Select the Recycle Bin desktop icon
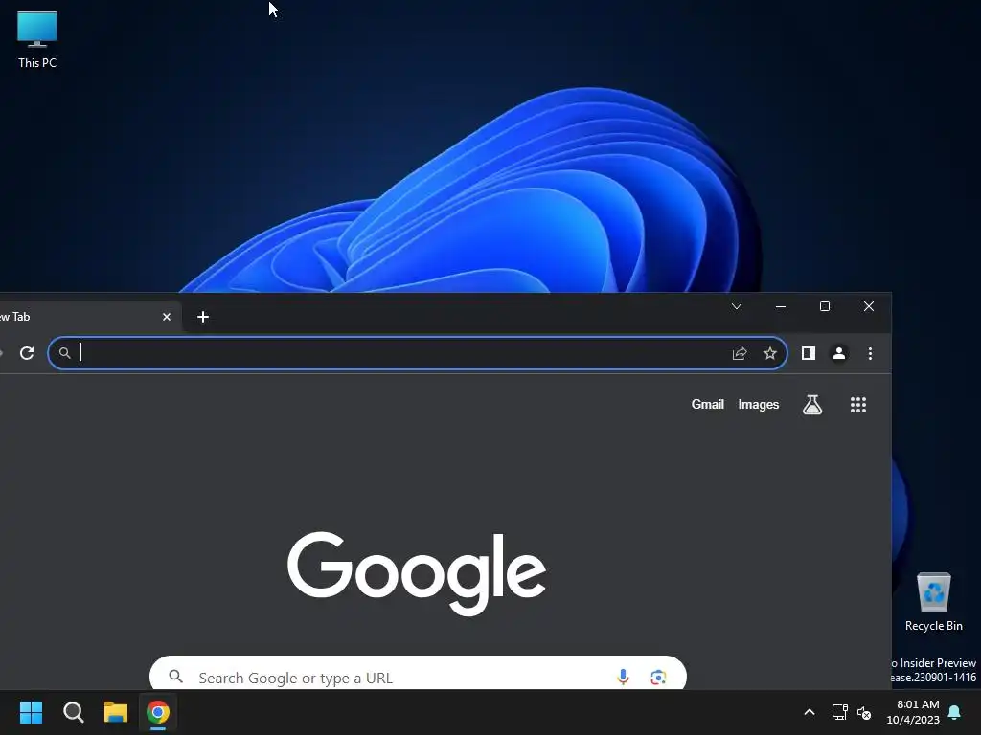Image resolution: width=981 pixels, height=735 pixels. point(933,602)
